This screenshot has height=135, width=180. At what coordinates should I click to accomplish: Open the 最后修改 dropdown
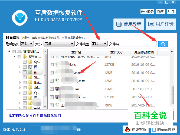[x=27, y=44]
